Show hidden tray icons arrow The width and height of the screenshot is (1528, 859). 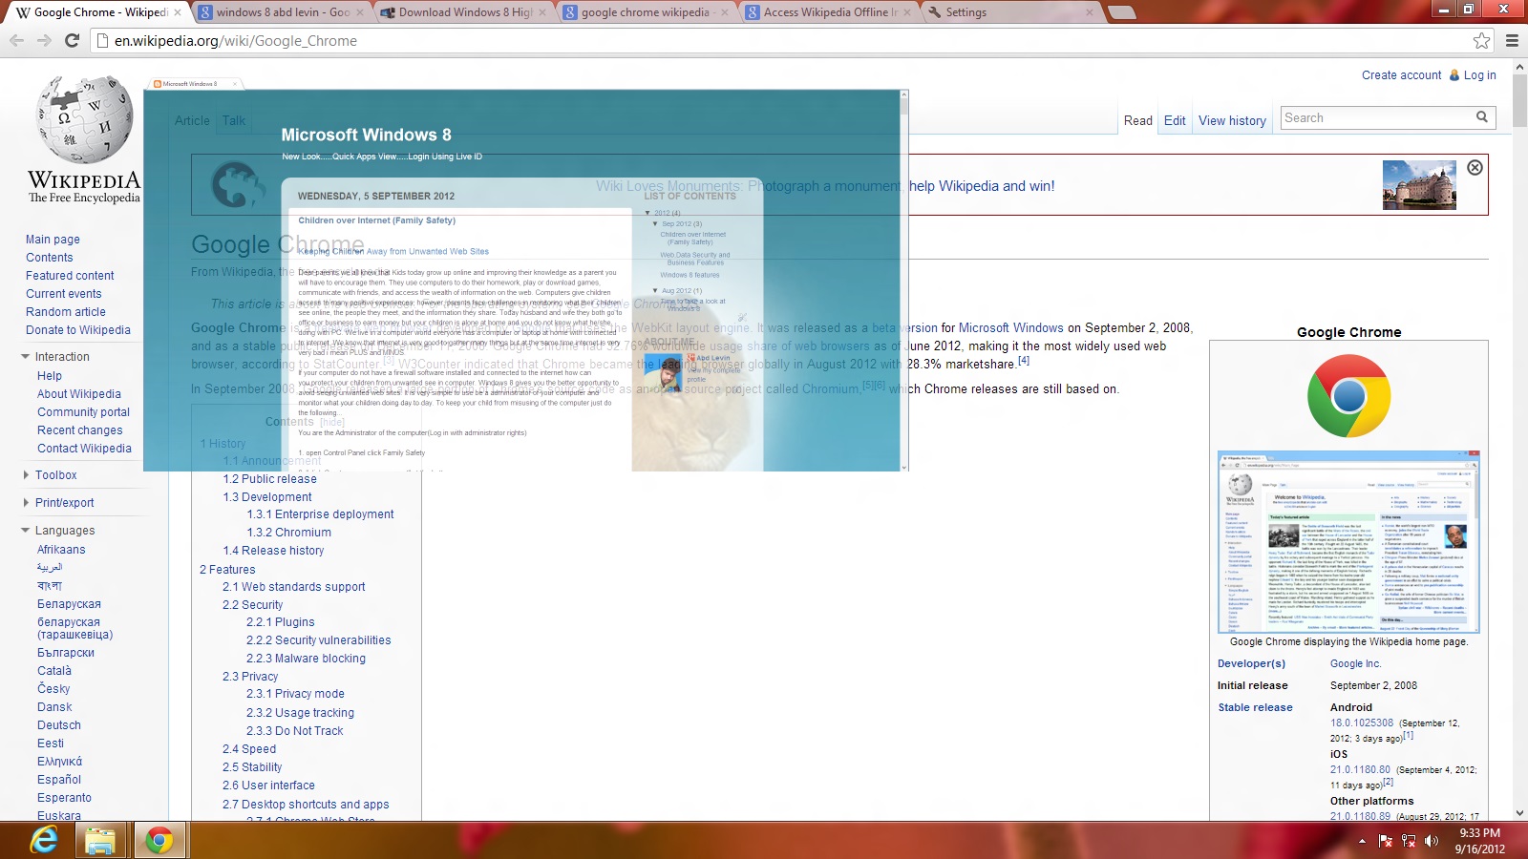1362,841
